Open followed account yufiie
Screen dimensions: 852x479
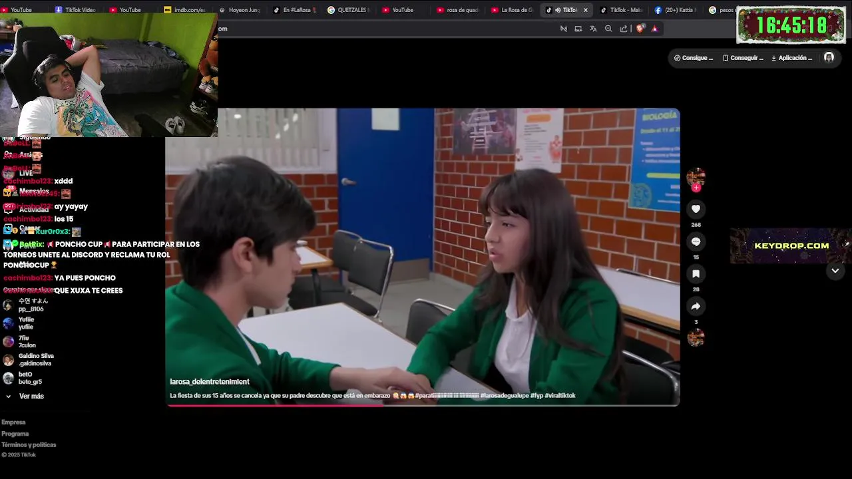(19, 323)
